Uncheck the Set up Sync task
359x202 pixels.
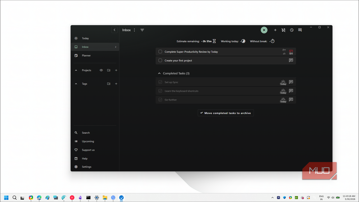coord(160,82)
